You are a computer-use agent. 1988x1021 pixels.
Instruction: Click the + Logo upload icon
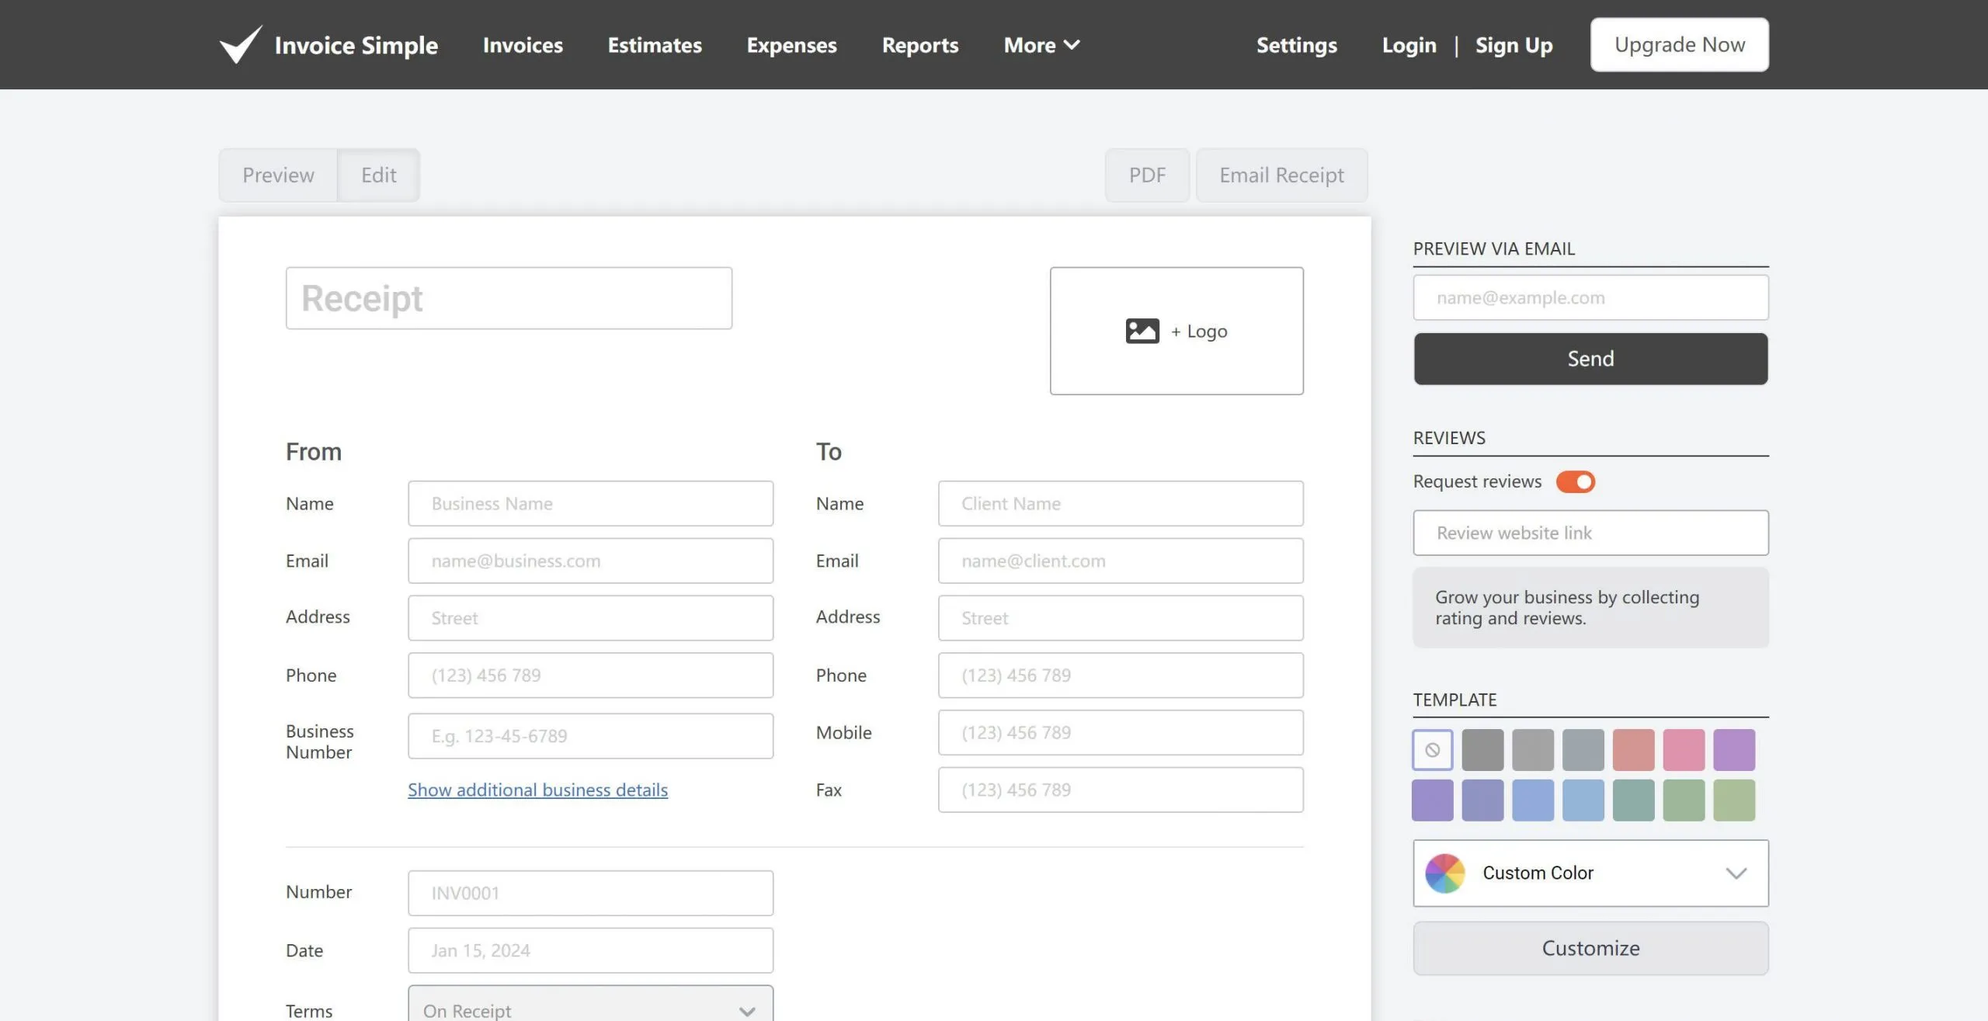[x=1142, y=330]
